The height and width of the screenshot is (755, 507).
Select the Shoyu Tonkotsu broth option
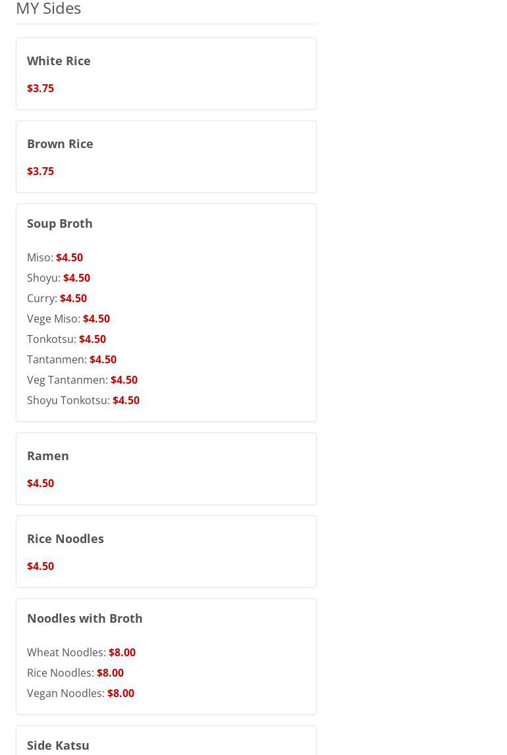83,400
